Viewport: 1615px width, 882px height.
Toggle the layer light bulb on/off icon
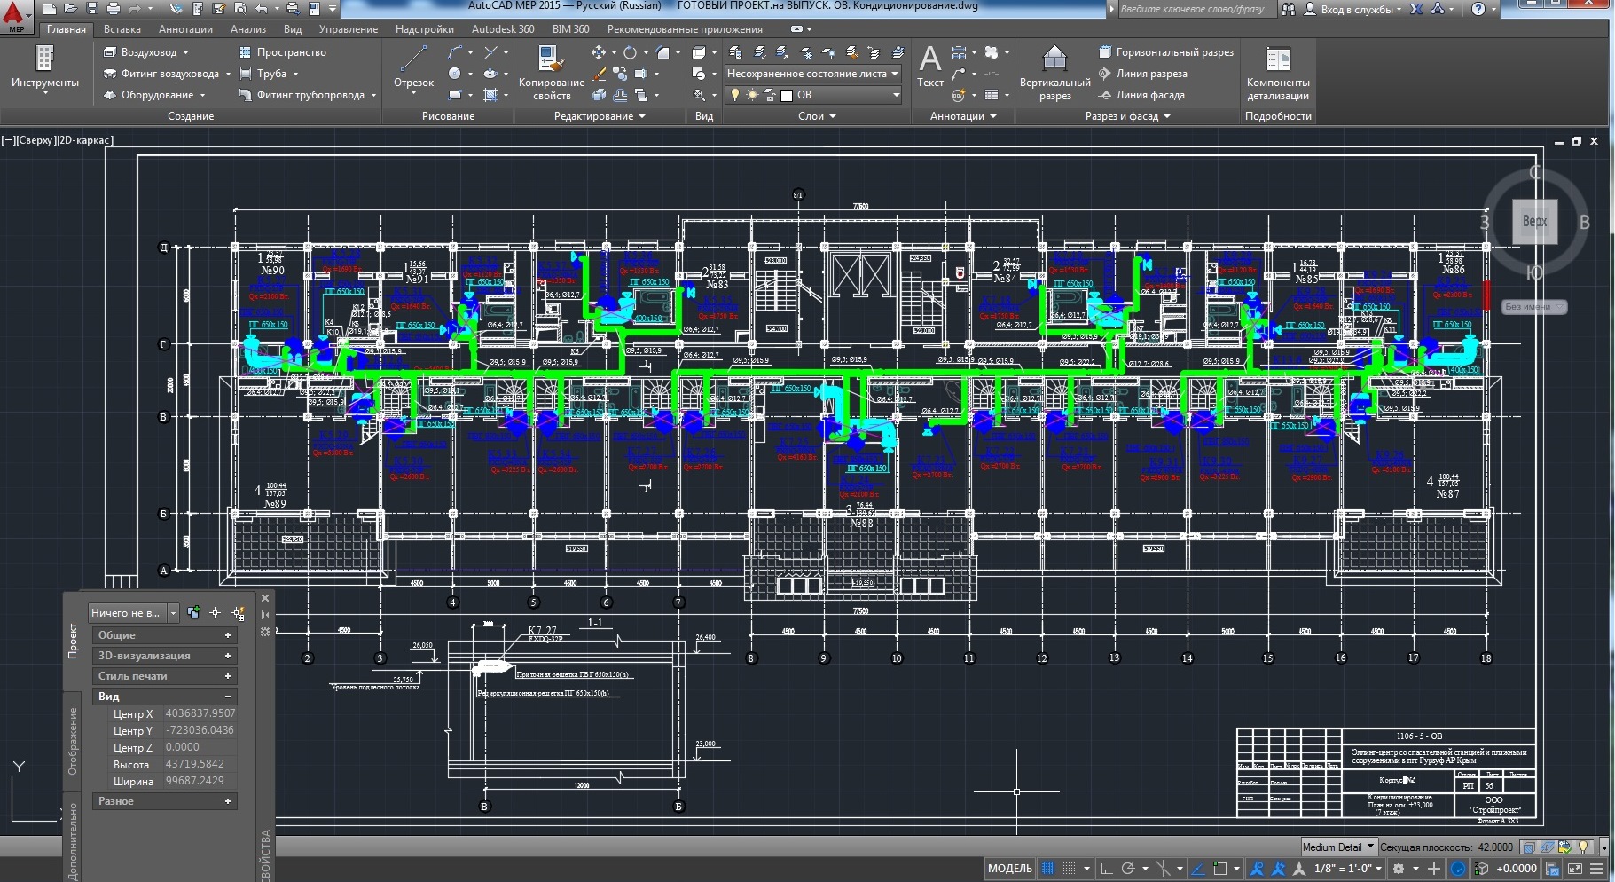pos(734,95)
